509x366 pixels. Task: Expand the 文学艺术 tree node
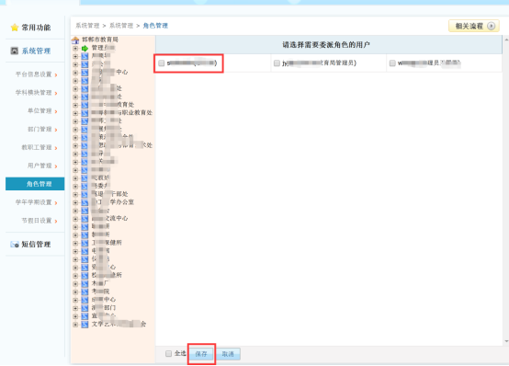tap(75, 325)
